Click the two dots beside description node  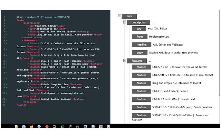point(154,23)
